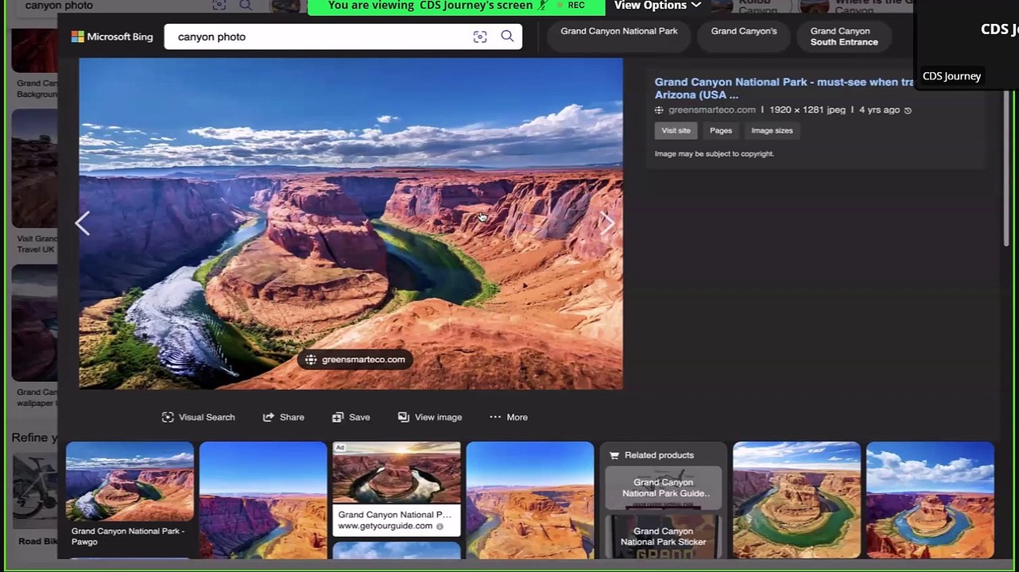Click the Ad info icon beside www.getyourguide.com
The image size is (1019, 572).
(440, 526)
